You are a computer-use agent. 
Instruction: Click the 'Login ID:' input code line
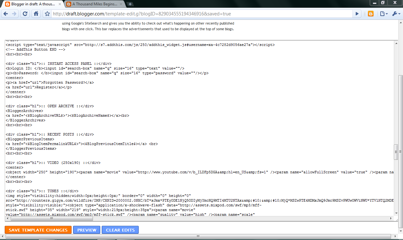click(95, 68)
